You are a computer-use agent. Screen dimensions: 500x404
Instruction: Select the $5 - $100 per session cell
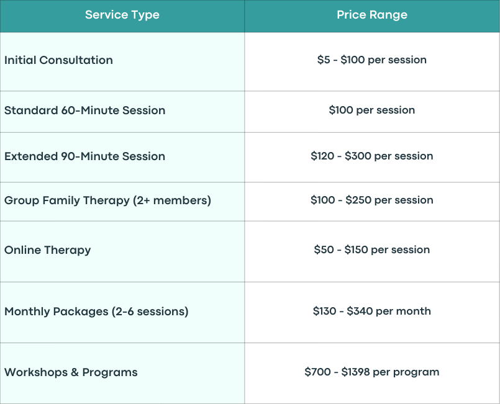point(372,60)
